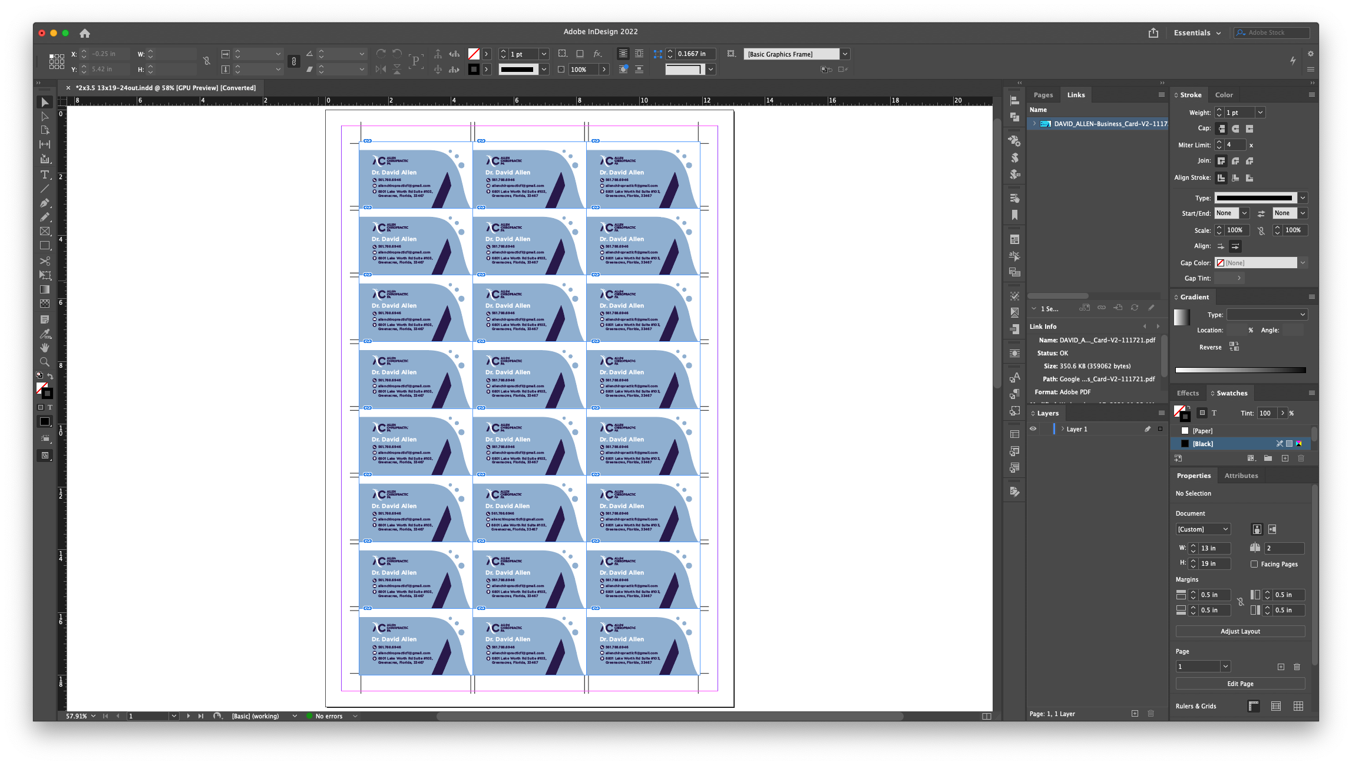This screenshot has height=765, width=1352.
Task: Select the [Paper] swatch
Action: point(1202,431)
